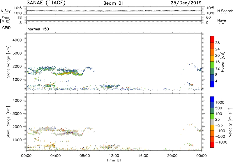
Task: Click the 3000 tick on the power panel
Action: (x=17, y=53)
